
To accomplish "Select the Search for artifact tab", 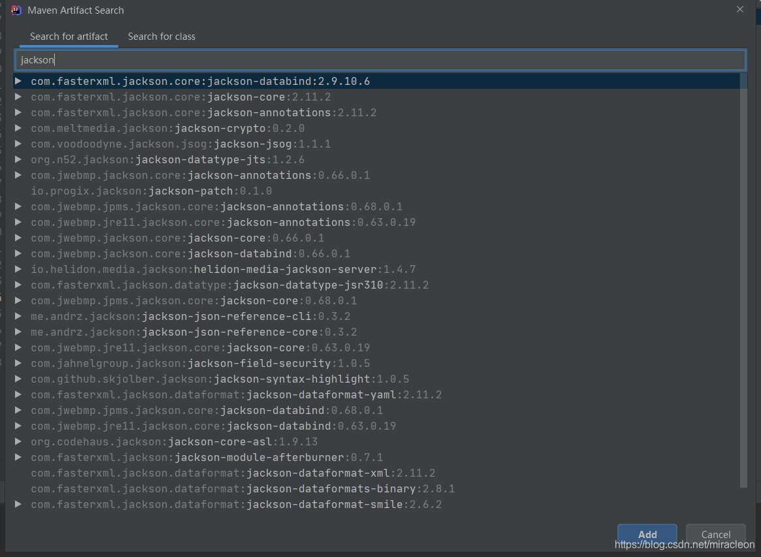I will (69, 37).
